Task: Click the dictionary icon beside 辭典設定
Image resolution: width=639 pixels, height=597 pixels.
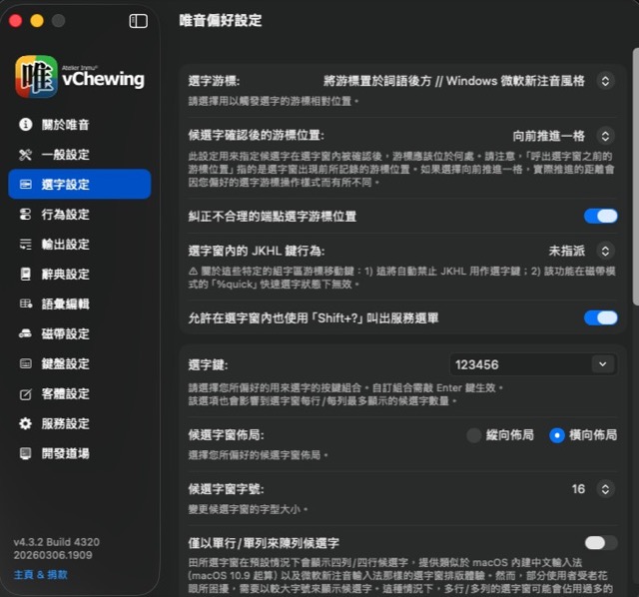Action: point(26,274)
